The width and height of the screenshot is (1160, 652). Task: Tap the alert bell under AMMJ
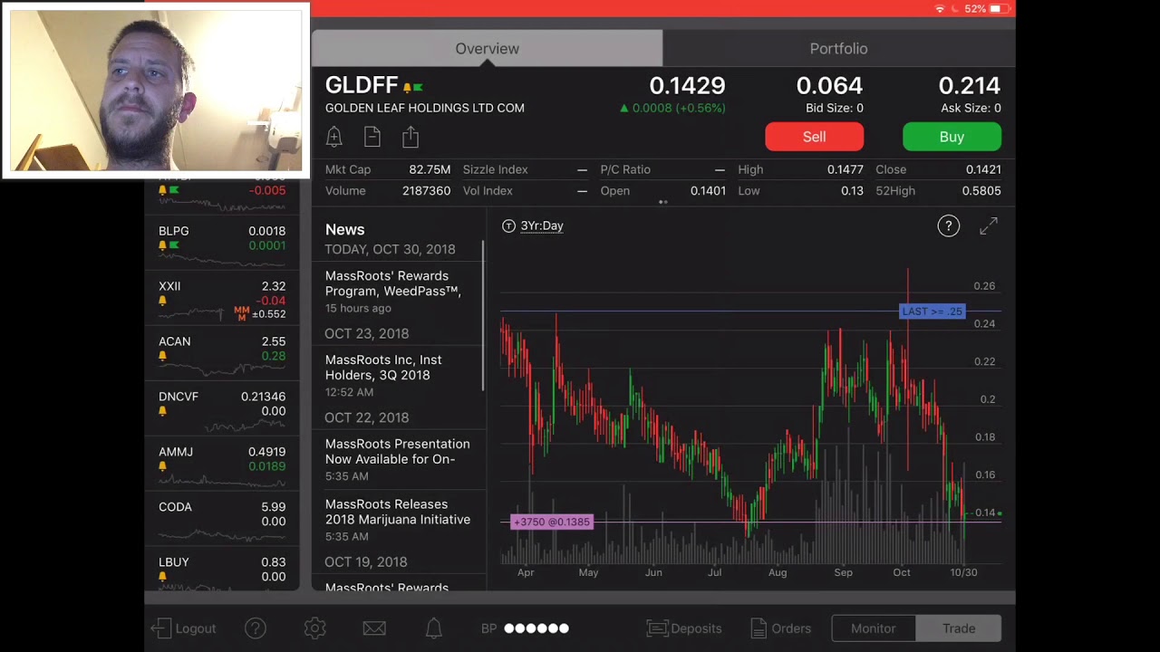(x=162, y=466)
